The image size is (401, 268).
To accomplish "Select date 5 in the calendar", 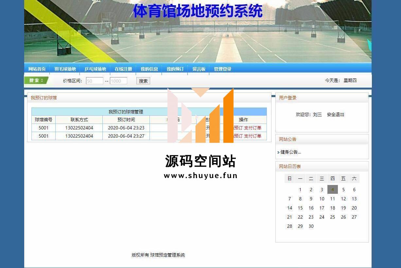I will (343, 190).
